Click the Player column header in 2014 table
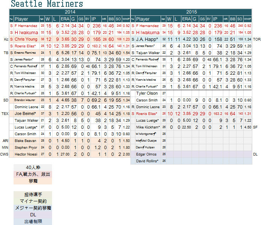This screenshot has width=261, height=225. point(27,19)
